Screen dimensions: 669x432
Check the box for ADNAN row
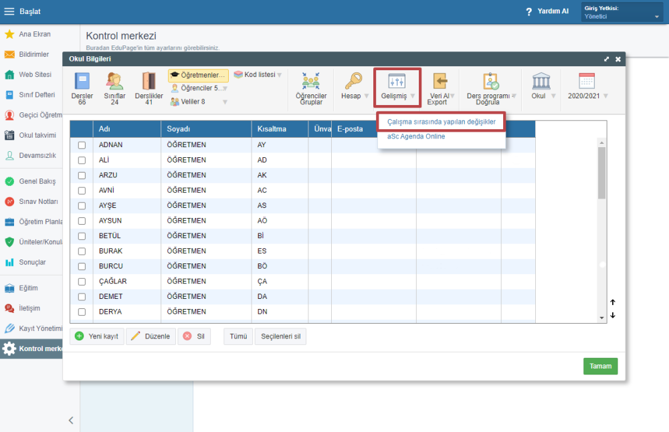pos(82,145)
